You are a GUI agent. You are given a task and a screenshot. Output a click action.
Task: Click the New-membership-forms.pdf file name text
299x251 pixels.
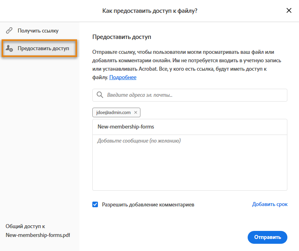click(38, 235)
